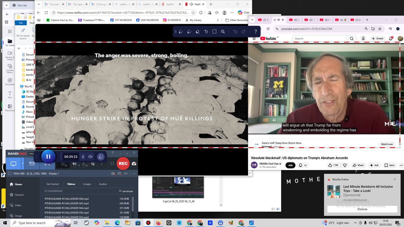
Task: Click undo arrow in the drawing toolbar
Action: (x=235, y=32)
